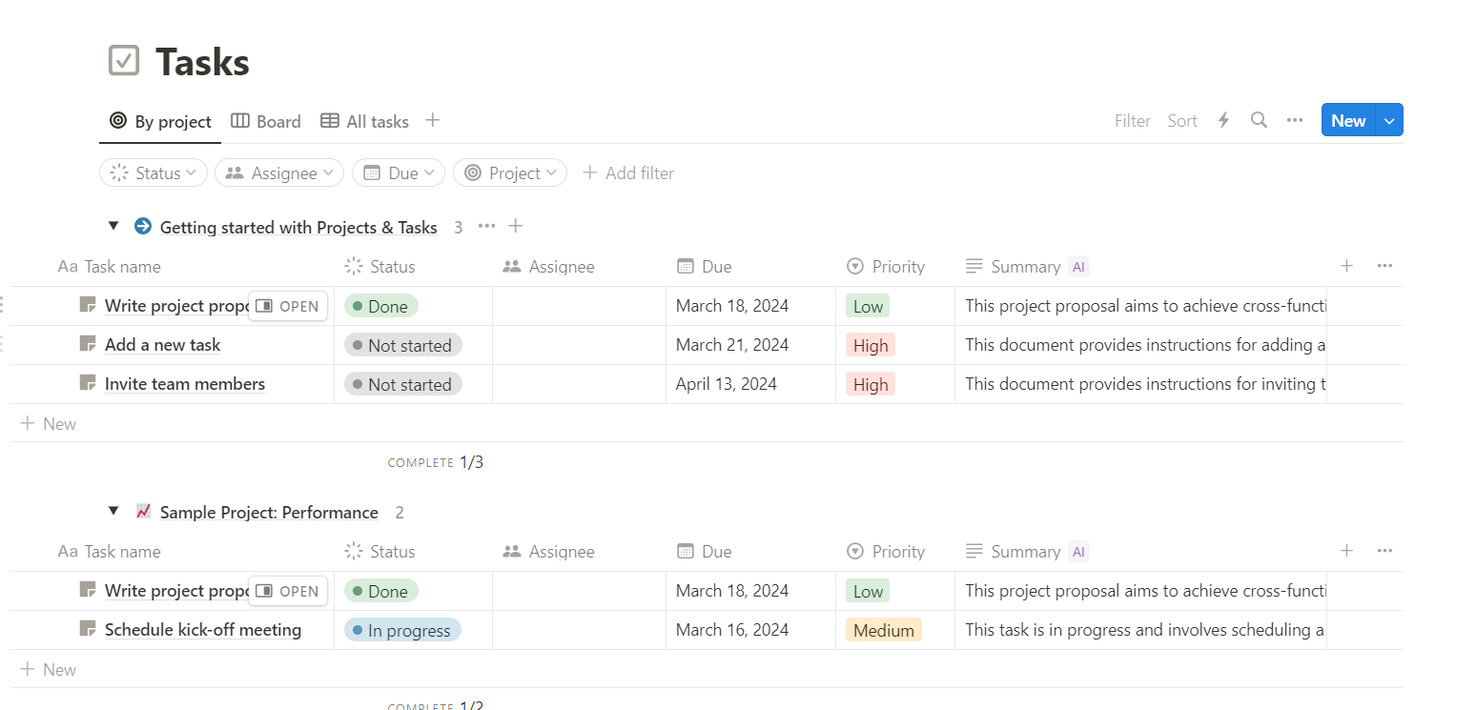
Task: Click the page icon beside Schedule kick-off meeting
Action: coord(88,629)
